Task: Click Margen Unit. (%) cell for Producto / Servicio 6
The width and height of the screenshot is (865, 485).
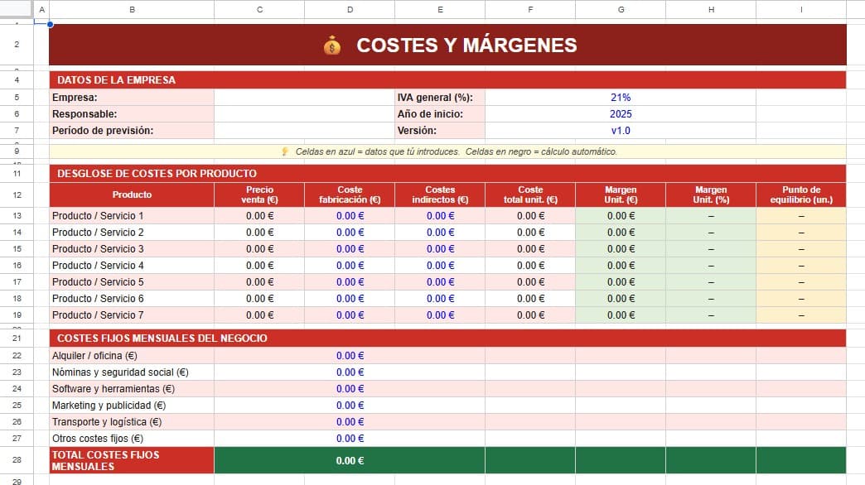Action: pyautogui.click(x=711, y=298)
